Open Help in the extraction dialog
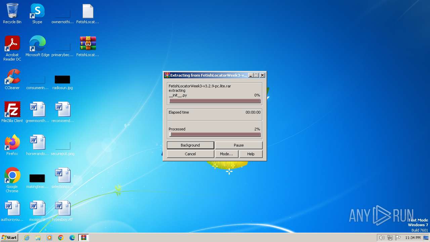The height and width of the screenshot is (242, 430). [x=251, y=154]
